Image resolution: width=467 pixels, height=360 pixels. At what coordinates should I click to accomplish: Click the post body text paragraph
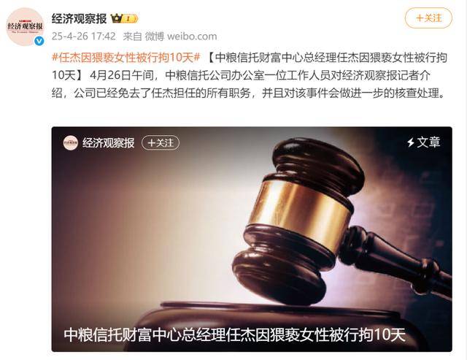tap(250, 75)
